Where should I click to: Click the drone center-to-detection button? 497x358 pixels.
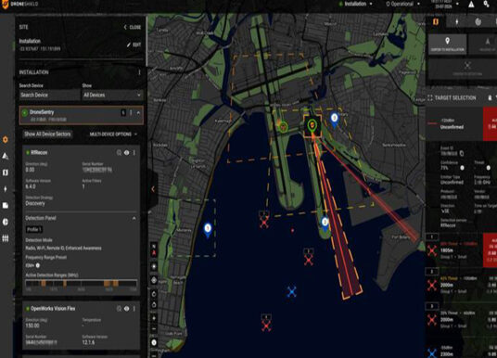(x=467, y=69)
